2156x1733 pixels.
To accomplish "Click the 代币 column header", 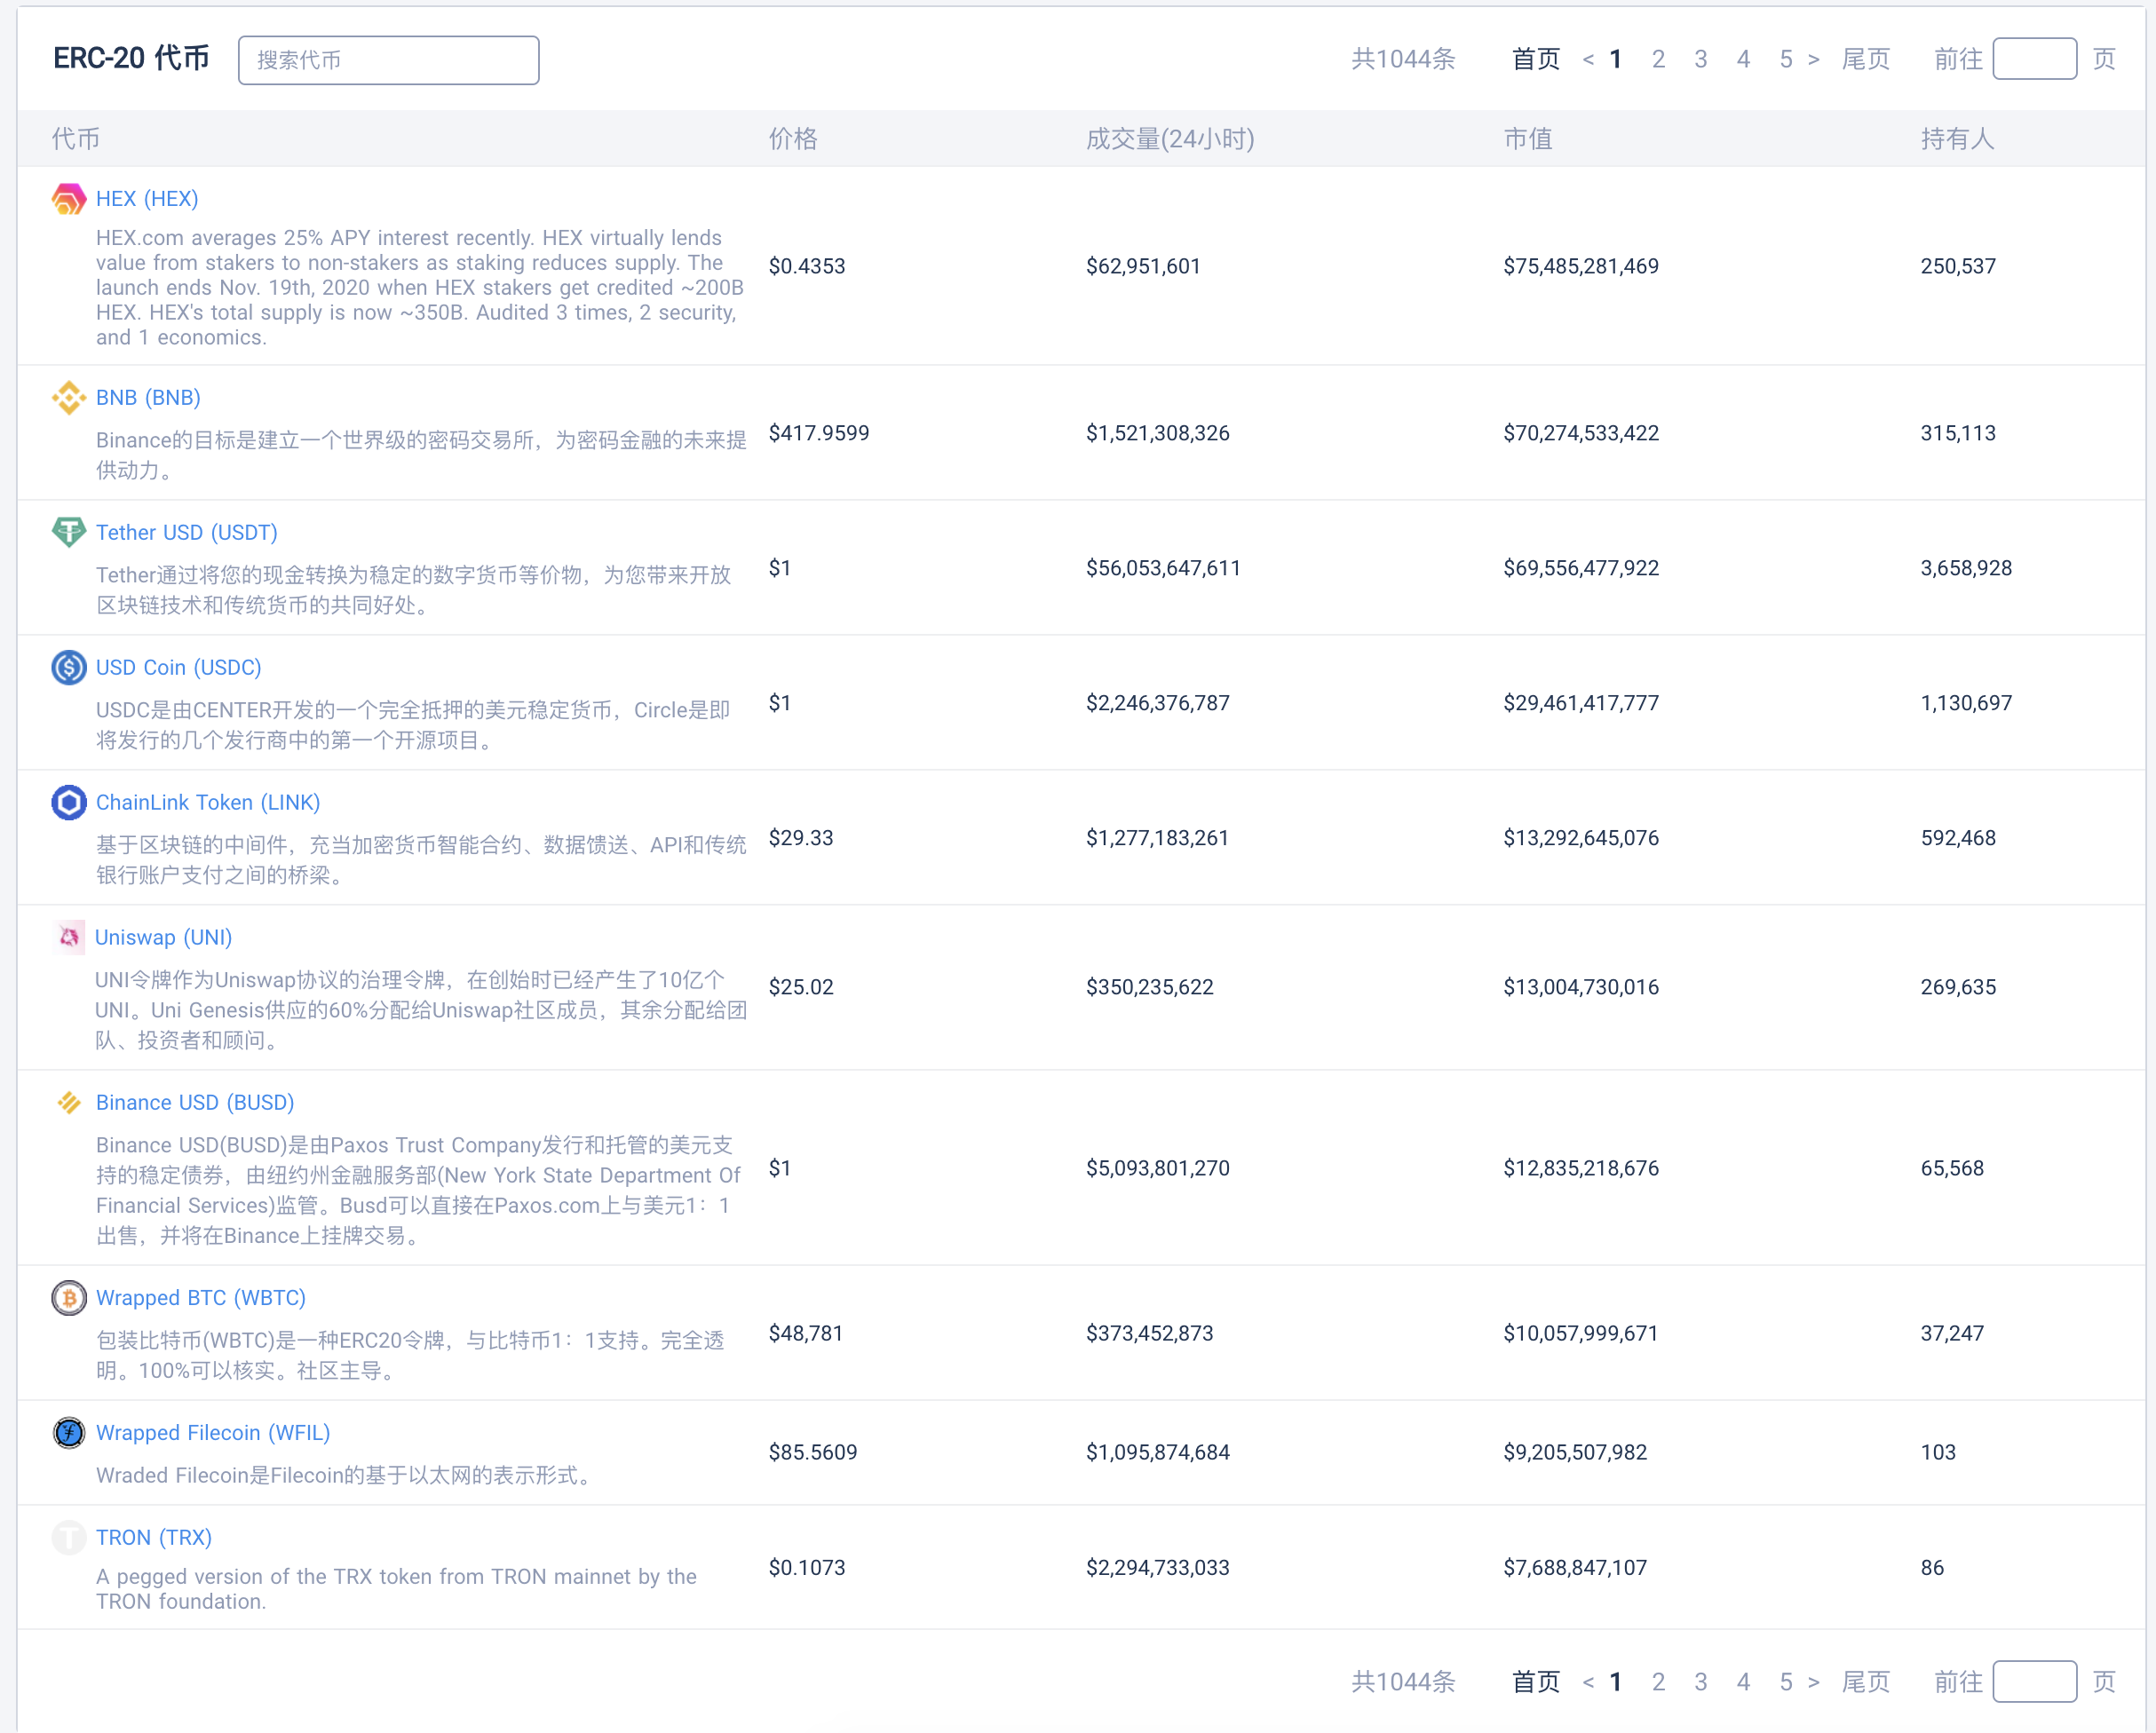I will pyautogui.click(x=76, y=138).
